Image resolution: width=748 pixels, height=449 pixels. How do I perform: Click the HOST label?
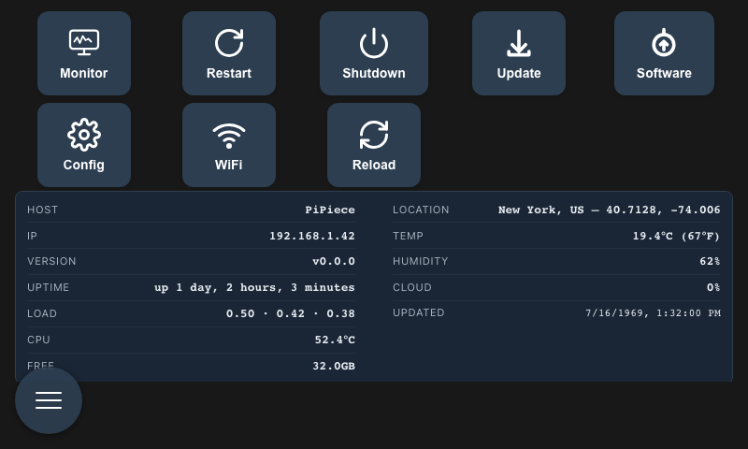pyautogui.click(x=42, y=210)
